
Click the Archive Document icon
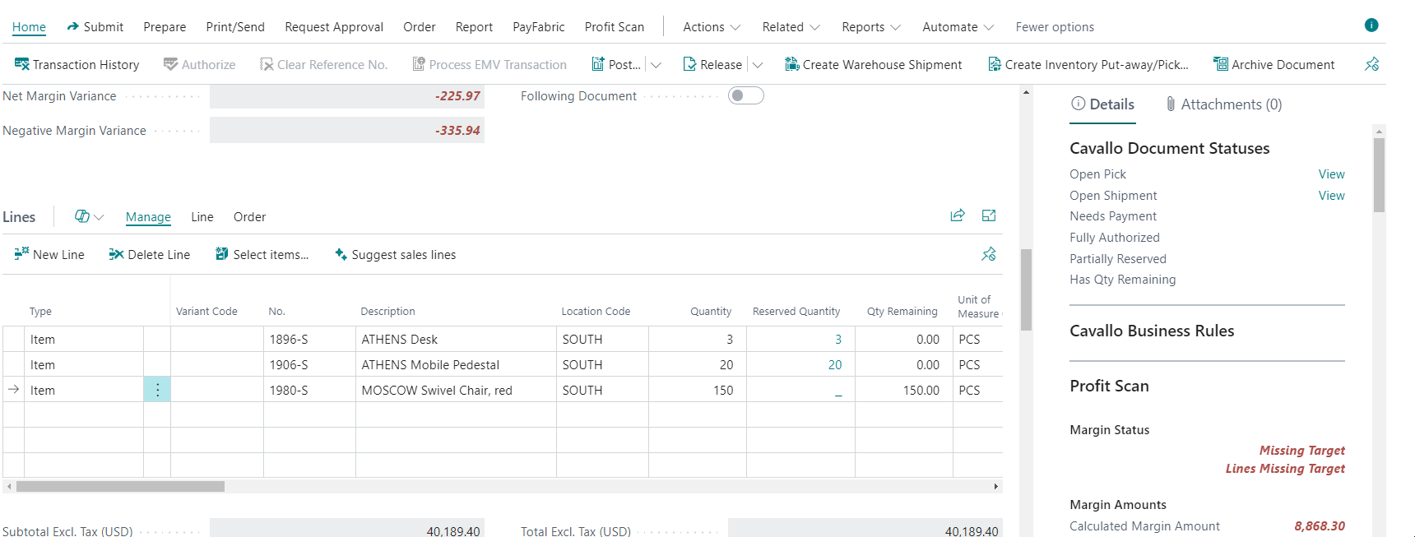(x=1221, y=64)
